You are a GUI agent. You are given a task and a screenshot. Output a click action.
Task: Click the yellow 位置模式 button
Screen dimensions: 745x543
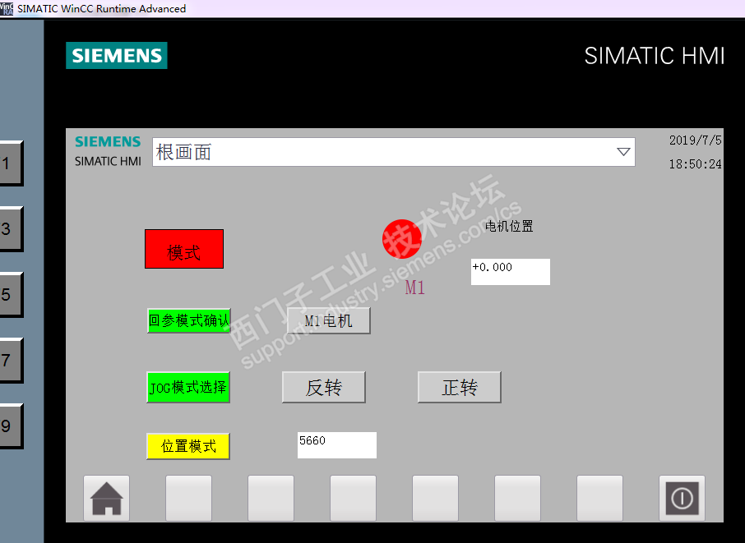(x=188, y=446)
